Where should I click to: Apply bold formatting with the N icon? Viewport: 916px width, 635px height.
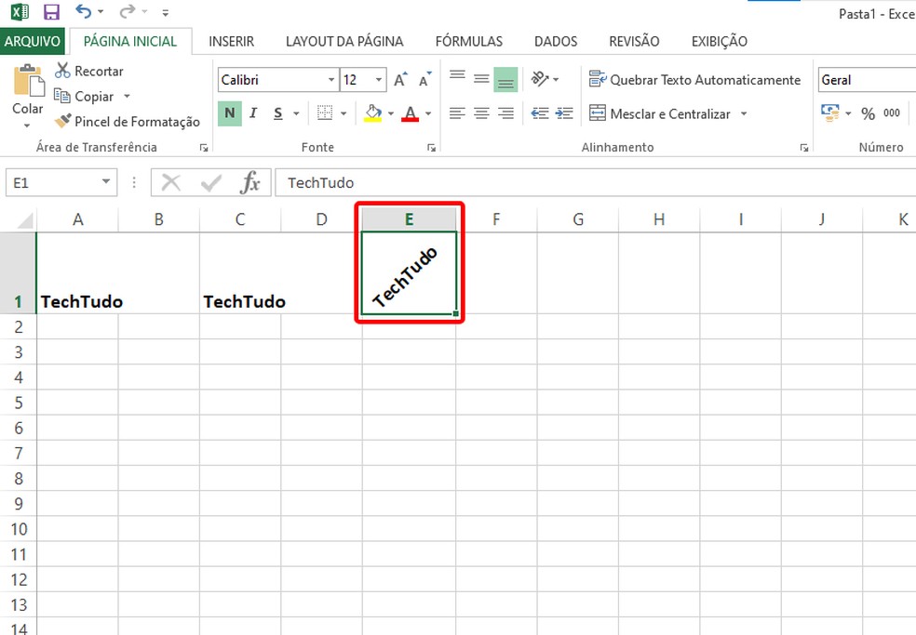point(229,112)
